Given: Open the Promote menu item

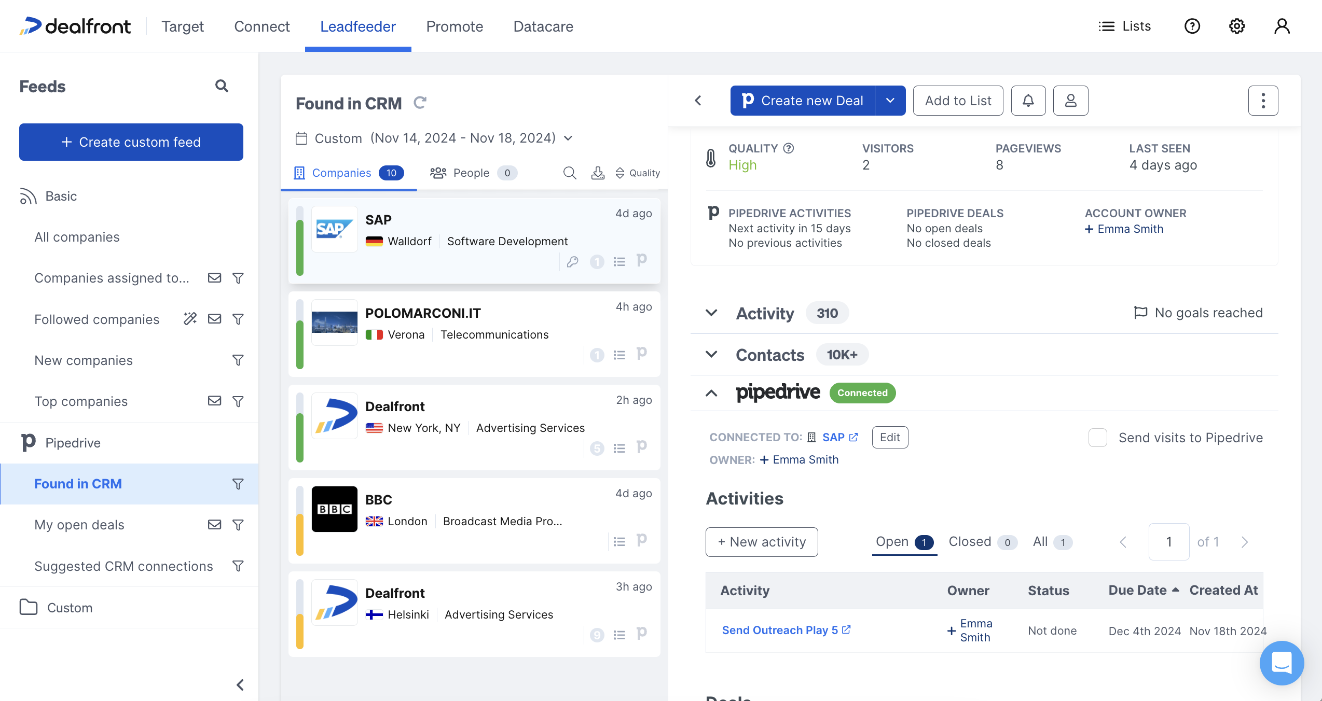Looking at the screenshot, I should coord(455,26).
